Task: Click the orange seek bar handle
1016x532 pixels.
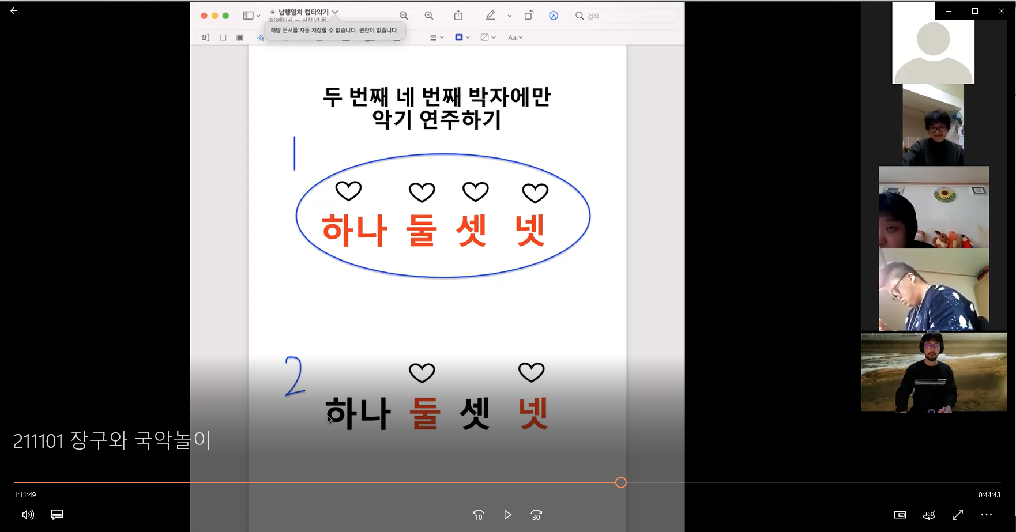Action: (620, 482)
